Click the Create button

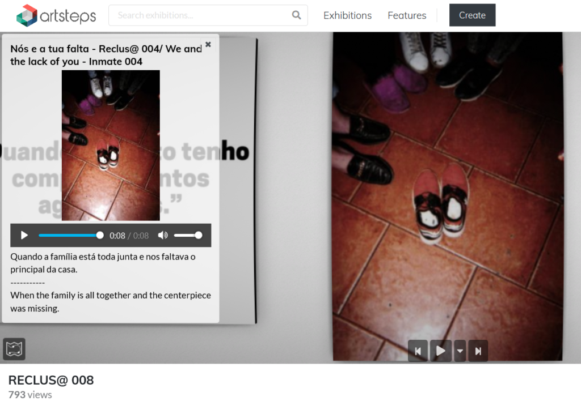(x=473, y=15)
